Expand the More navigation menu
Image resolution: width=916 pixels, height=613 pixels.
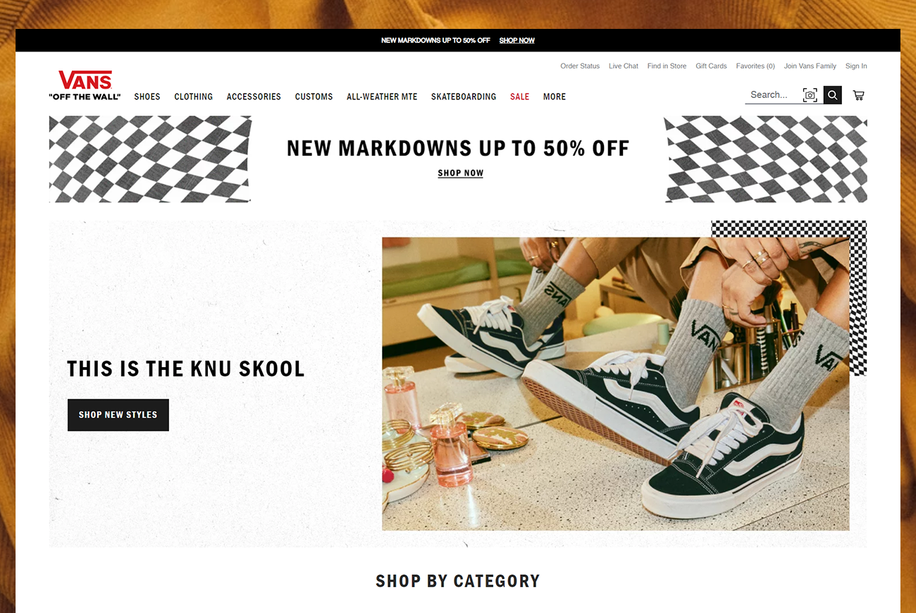[555, 97]
